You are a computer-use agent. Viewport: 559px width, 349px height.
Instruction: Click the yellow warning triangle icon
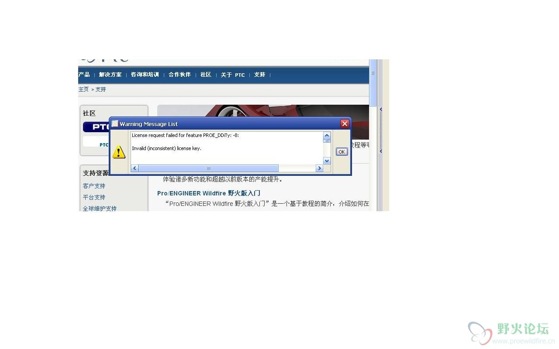(x=119, y=152)
